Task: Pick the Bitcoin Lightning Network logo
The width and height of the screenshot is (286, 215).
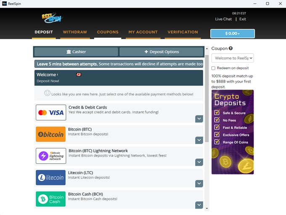Action: tap(51, 156)
